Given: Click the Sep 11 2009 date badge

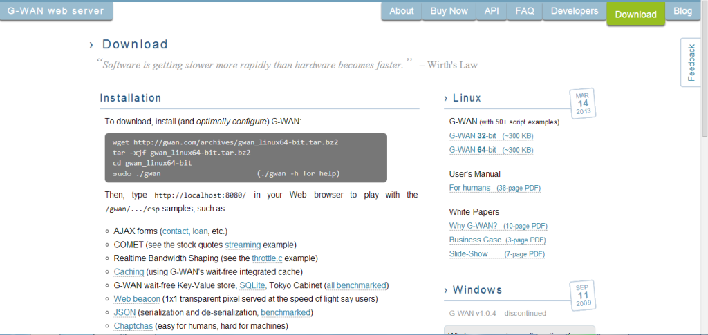Looking at the screenshot, I should tap(583, 296).
